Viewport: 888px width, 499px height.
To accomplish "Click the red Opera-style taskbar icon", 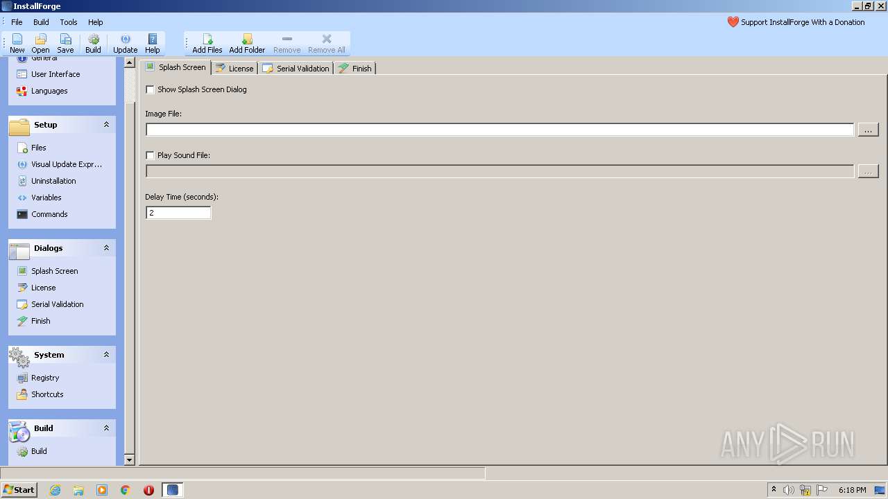I will click(x=148, y=490).
